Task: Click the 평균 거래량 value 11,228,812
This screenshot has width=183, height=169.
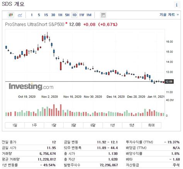Action: [47, 159]
